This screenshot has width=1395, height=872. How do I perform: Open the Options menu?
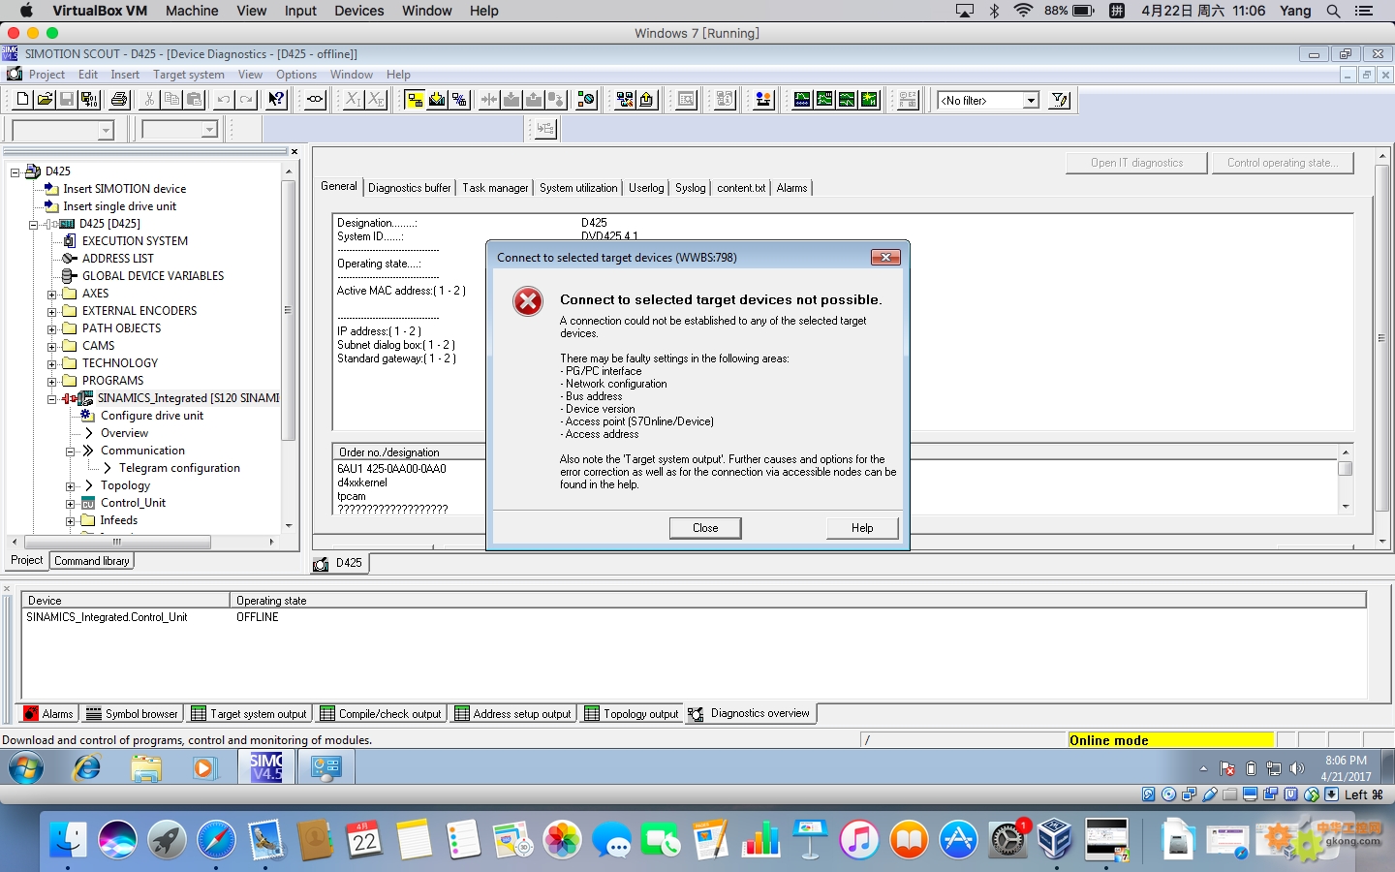(296, 75)
